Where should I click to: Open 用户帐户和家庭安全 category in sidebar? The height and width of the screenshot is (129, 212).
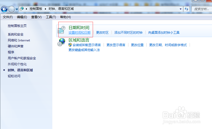(x=22, y=58)
